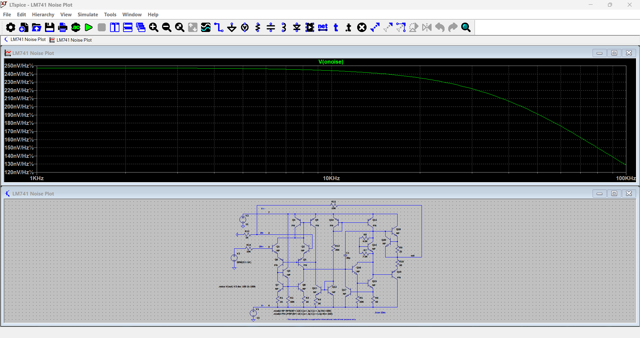Select the Delete (X) tool
Viewport: 640px width, 338px height.
[x=362, y=27]
